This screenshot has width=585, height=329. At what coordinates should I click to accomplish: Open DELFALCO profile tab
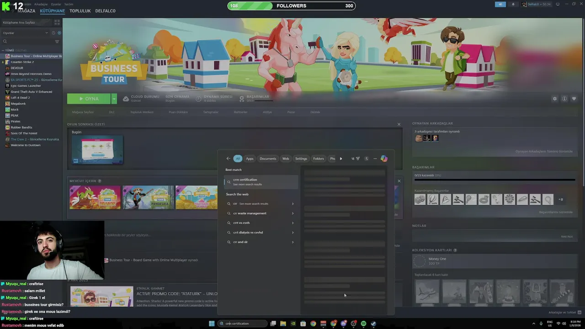[x=105, y=11]
